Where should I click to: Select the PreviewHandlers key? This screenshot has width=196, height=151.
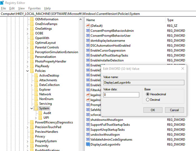[x=47, y=132]
